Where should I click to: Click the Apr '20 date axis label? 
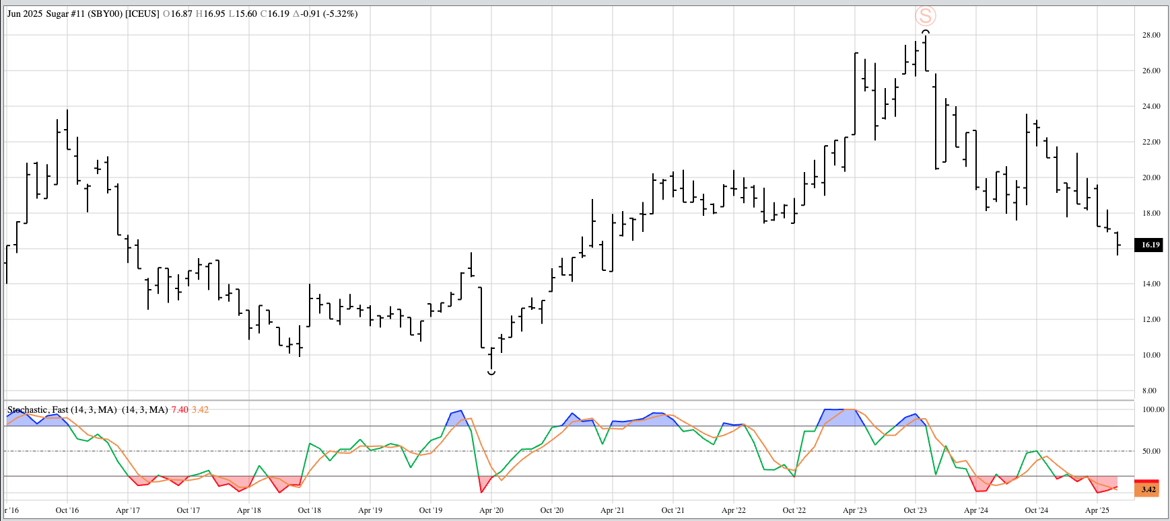pos(491,510)
